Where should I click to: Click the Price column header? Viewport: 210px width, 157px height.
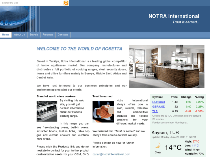[174, 97]
